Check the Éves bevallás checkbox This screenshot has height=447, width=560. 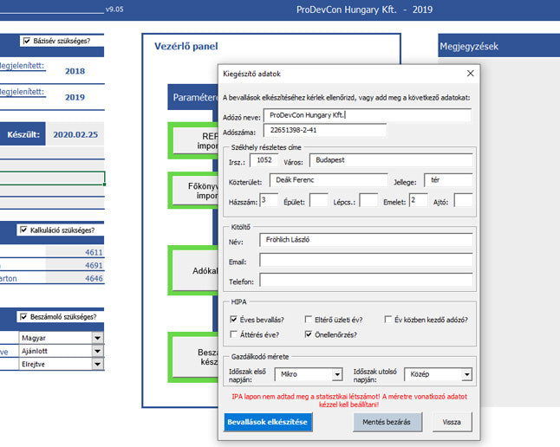coord(235,319)
